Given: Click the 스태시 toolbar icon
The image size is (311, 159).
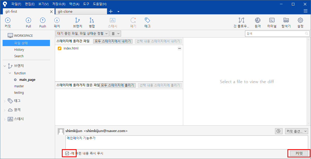Looking at the screenshot, I should coord(113,20).
